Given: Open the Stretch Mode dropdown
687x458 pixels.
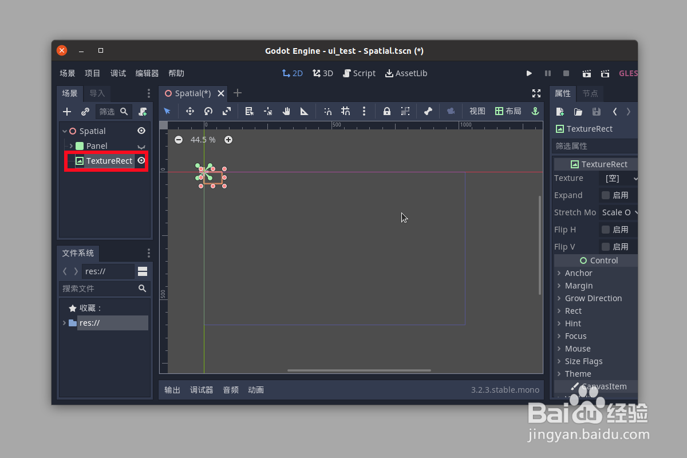Looking at the screenshot, I should 619,212.
